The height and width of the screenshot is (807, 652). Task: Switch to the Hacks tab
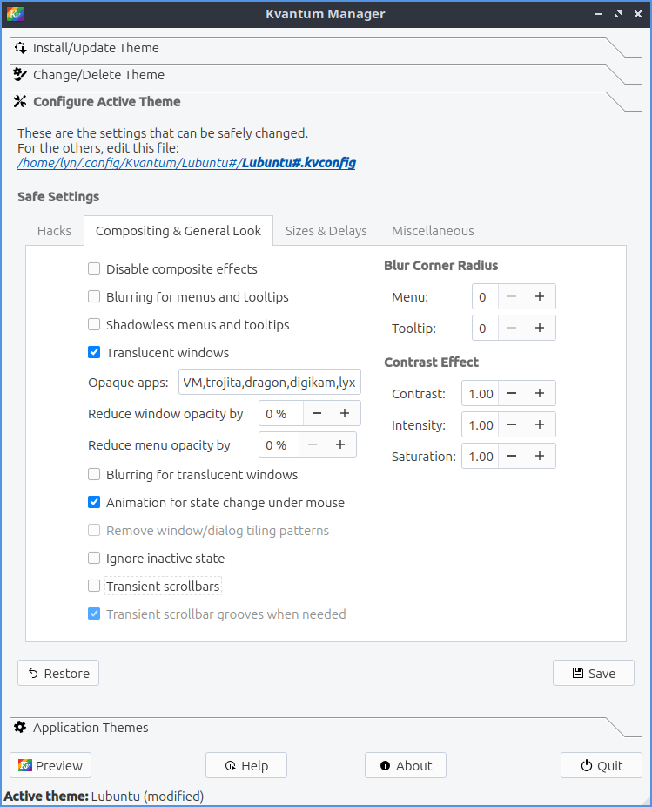coord(54,231)
